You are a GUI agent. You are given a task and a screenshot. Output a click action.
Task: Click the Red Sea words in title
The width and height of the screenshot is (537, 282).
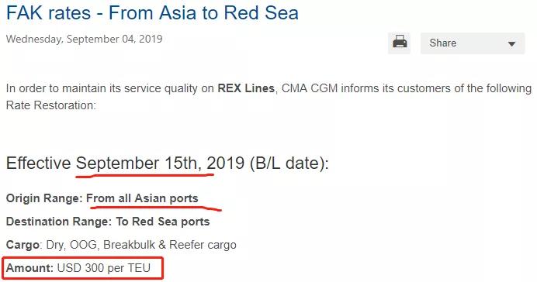(x=262, y=13)
